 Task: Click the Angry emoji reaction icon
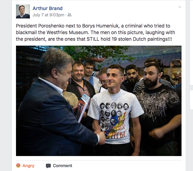(x=18, y=165)
